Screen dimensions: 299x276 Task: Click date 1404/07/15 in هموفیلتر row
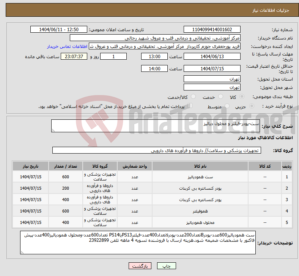coord(30,211)
